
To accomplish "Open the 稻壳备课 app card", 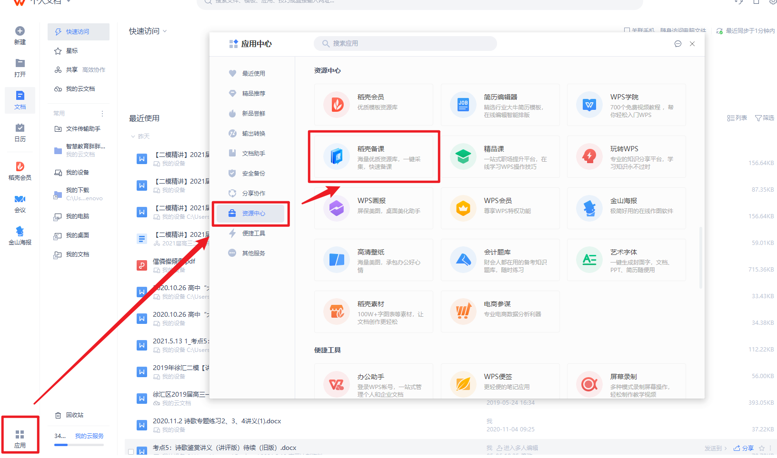I will pyautogui.click(x=374, y=156).
